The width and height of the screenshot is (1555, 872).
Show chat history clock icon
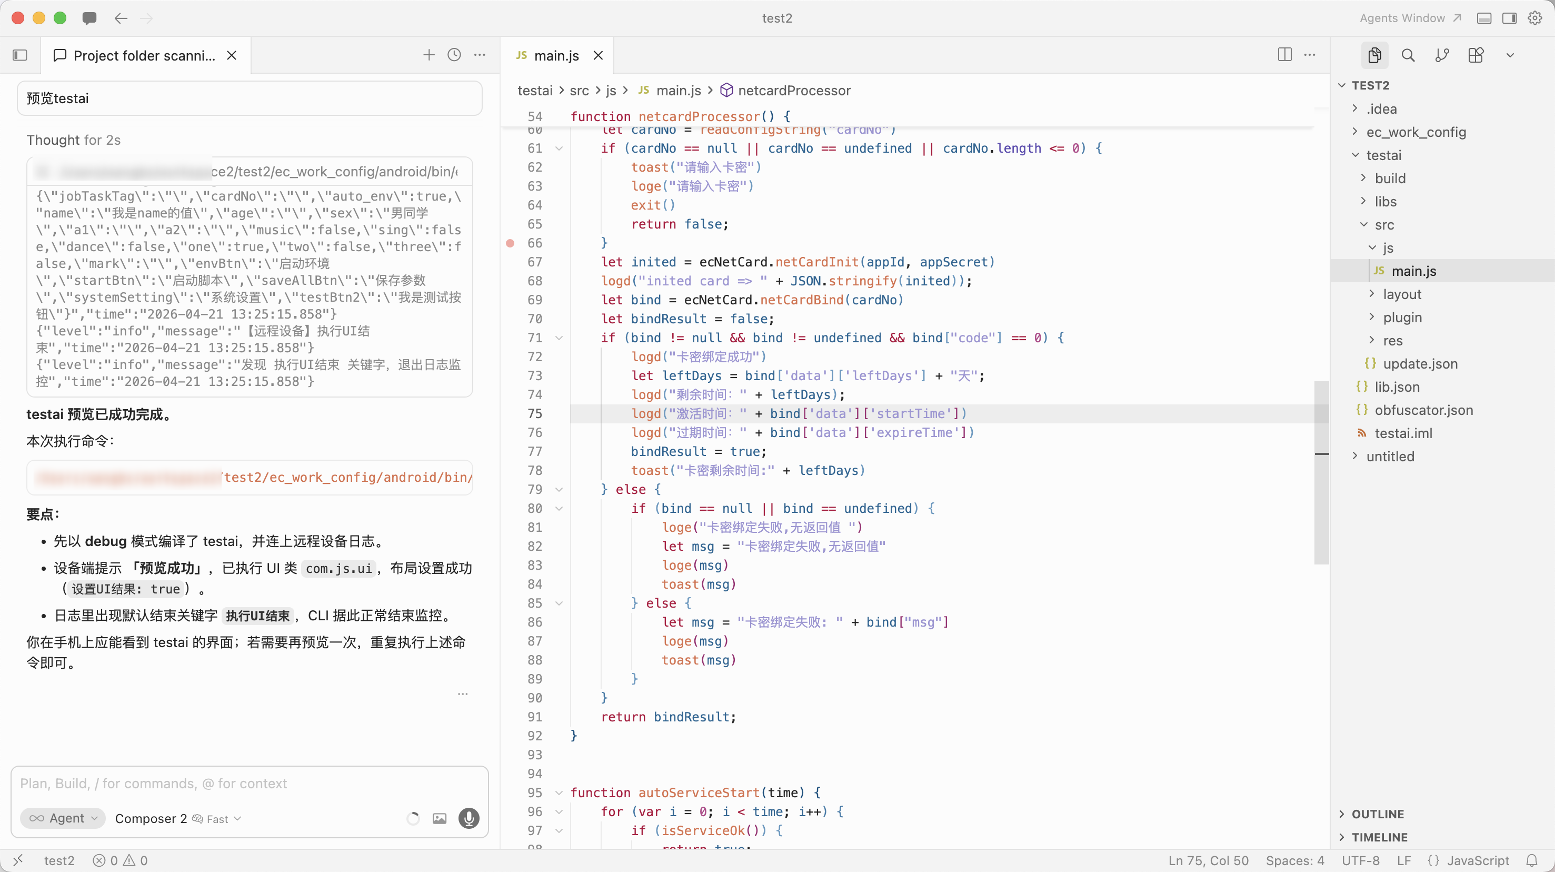tap(454, 56)
